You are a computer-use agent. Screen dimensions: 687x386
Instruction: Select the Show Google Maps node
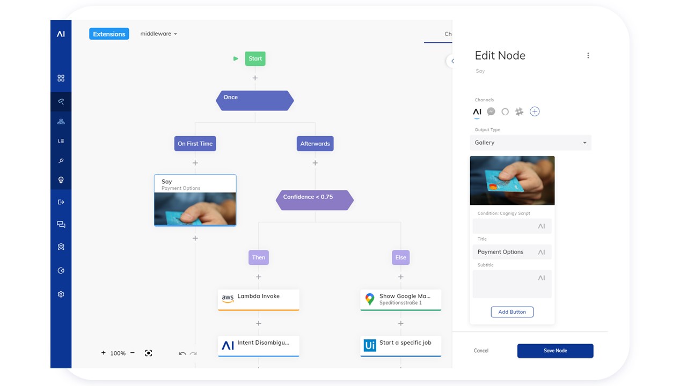400,300
